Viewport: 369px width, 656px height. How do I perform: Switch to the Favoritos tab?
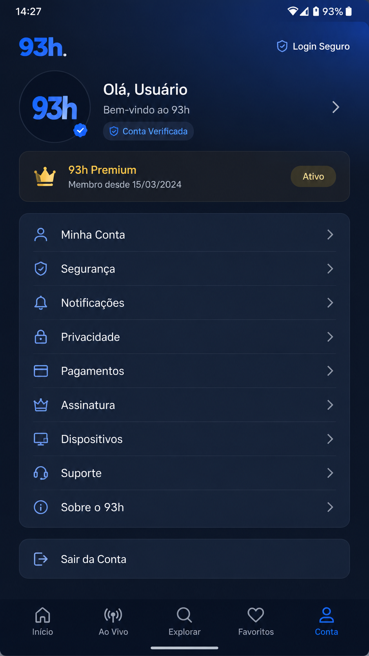256,621
